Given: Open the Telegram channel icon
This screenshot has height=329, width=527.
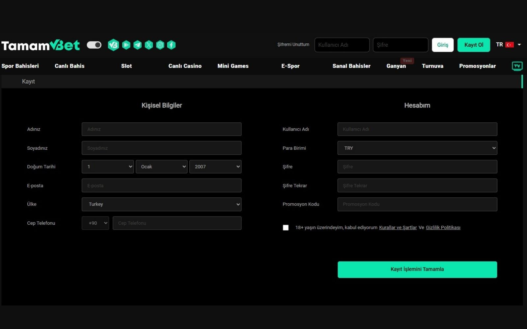Looking at the screenshot, I should click(137, 45).
